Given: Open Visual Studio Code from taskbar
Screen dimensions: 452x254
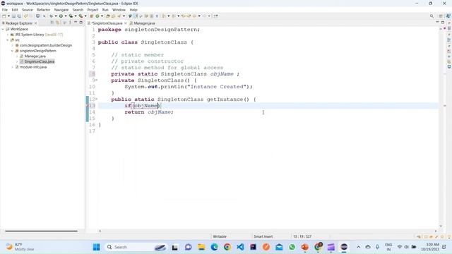Looking at the screenshot, I should coord(240,247).
